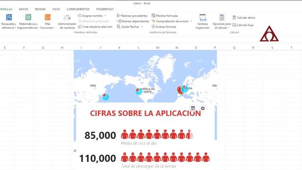Switch to the DATOS tab

click(x=24, y=9)
